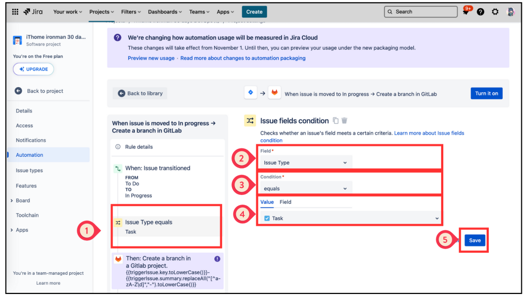Click the Turn it on button
Screen dimensions: 529x297
pos(487,93)
